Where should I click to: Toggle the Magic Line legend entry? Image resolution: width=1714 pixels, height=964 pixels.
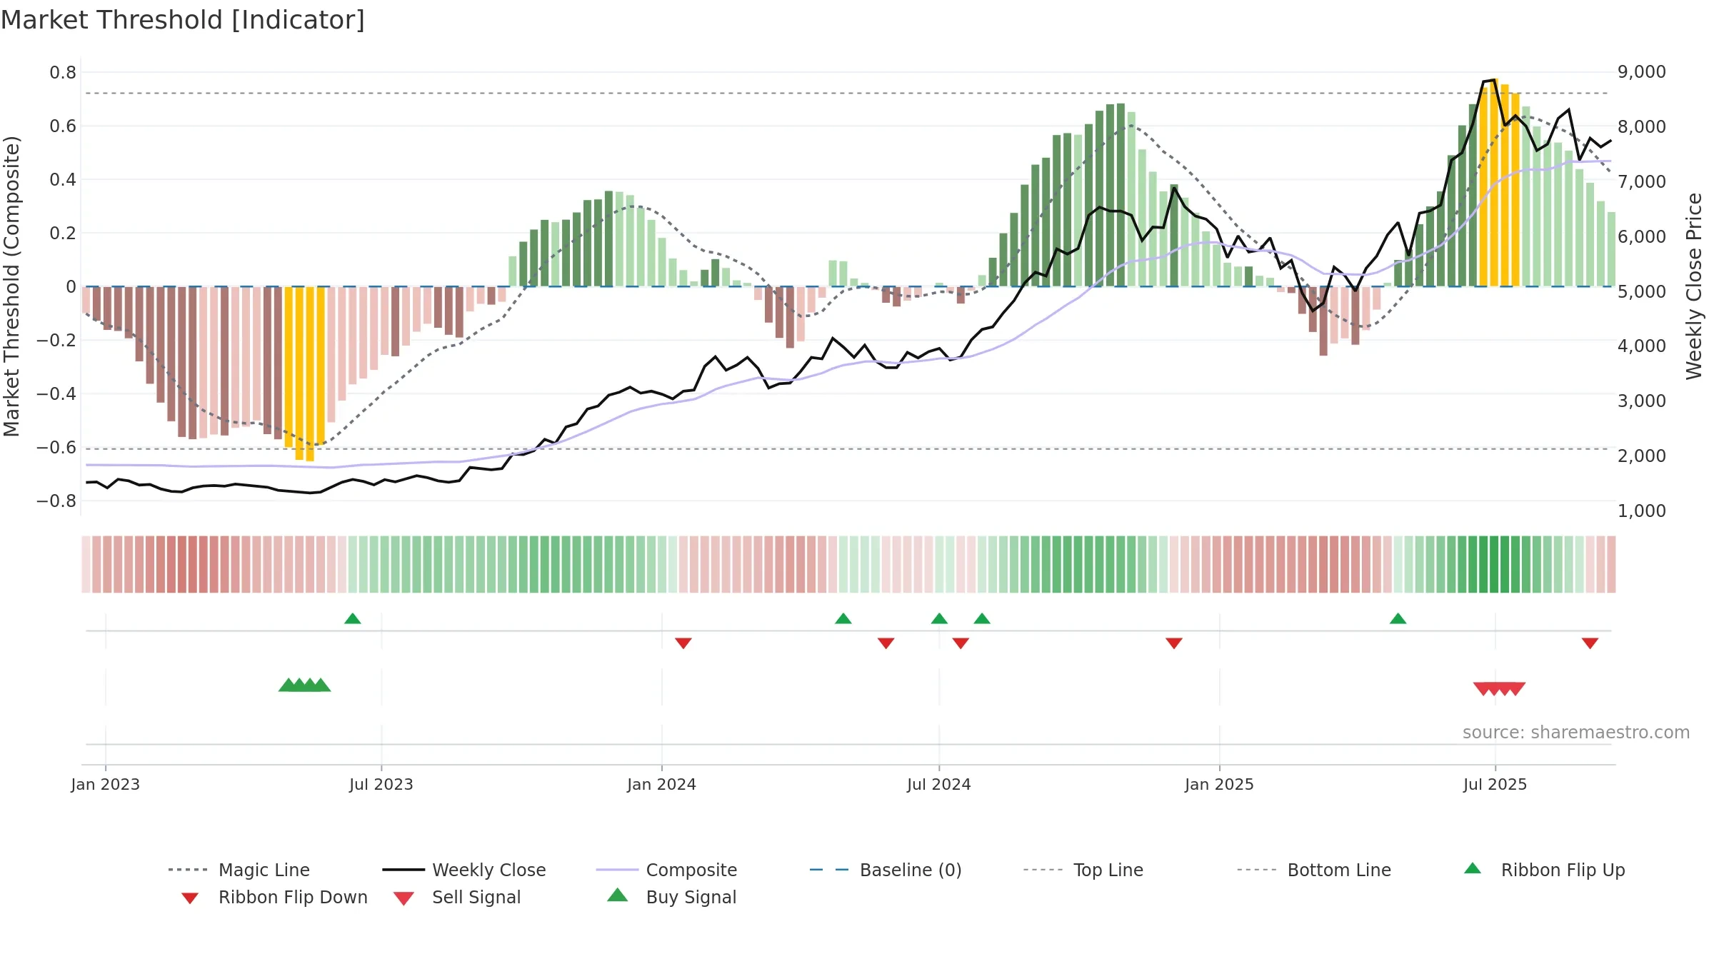pyautogui.click(x=239, y=870)
